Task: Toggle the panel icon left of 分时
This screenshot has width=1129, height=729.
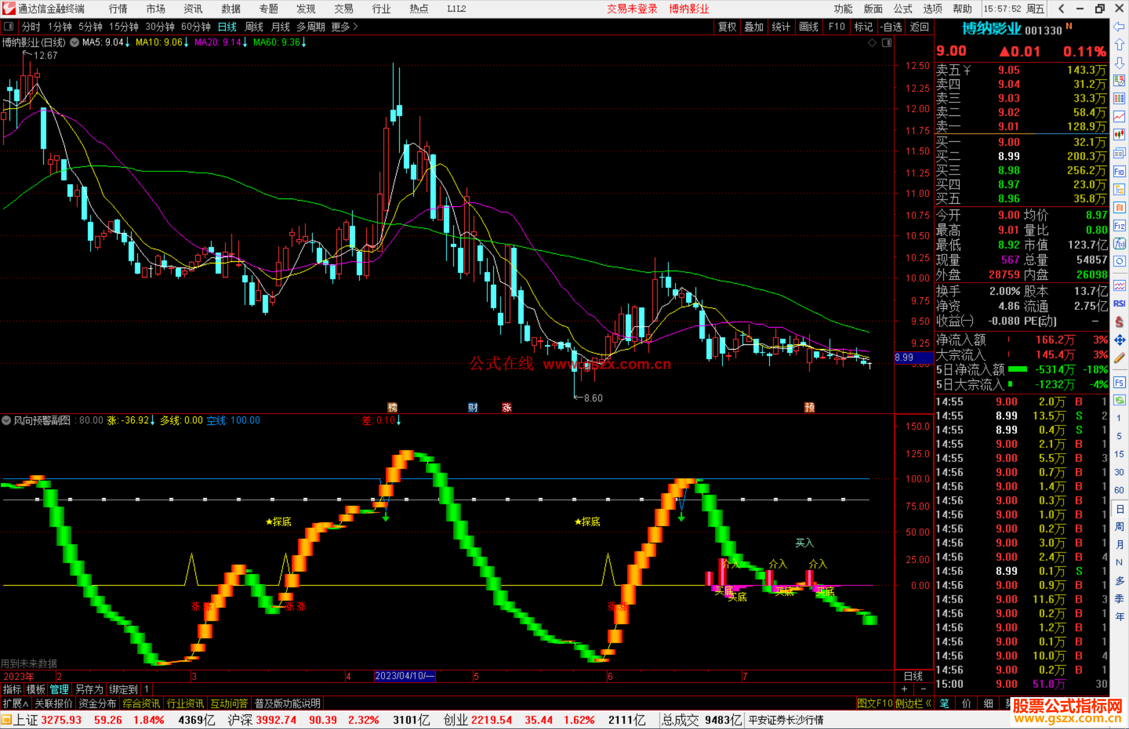Action: point(9,27)
